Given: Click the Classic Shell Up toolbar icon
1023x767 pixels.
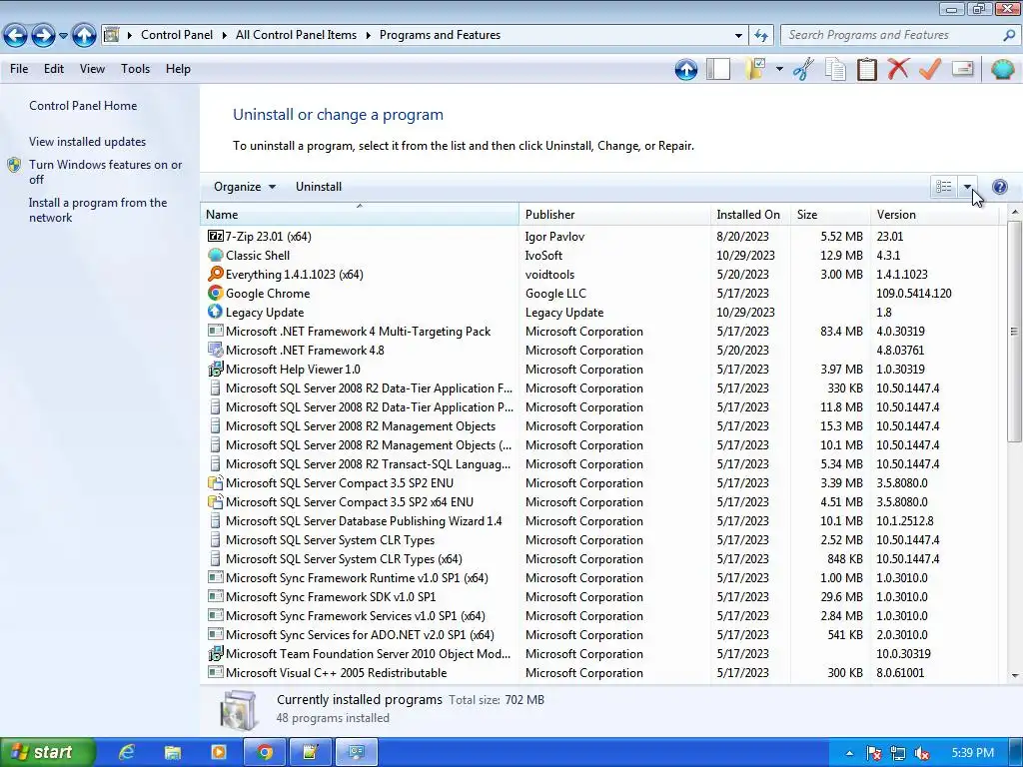Looking at the screenshot, I should pos(685,69).
